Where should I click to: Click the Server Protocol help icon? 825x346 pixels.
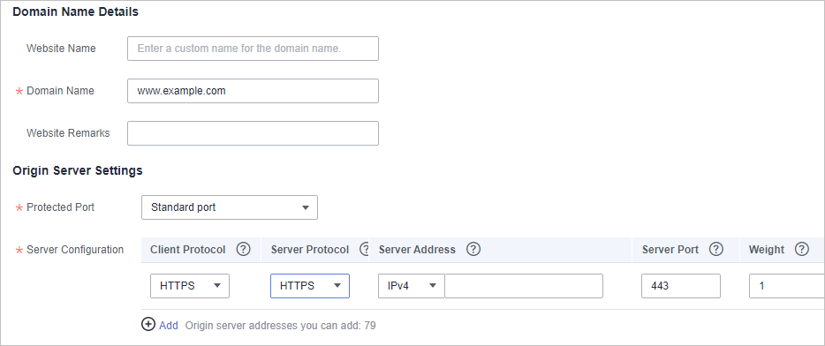pyautogui.click(x=363, y=249)
